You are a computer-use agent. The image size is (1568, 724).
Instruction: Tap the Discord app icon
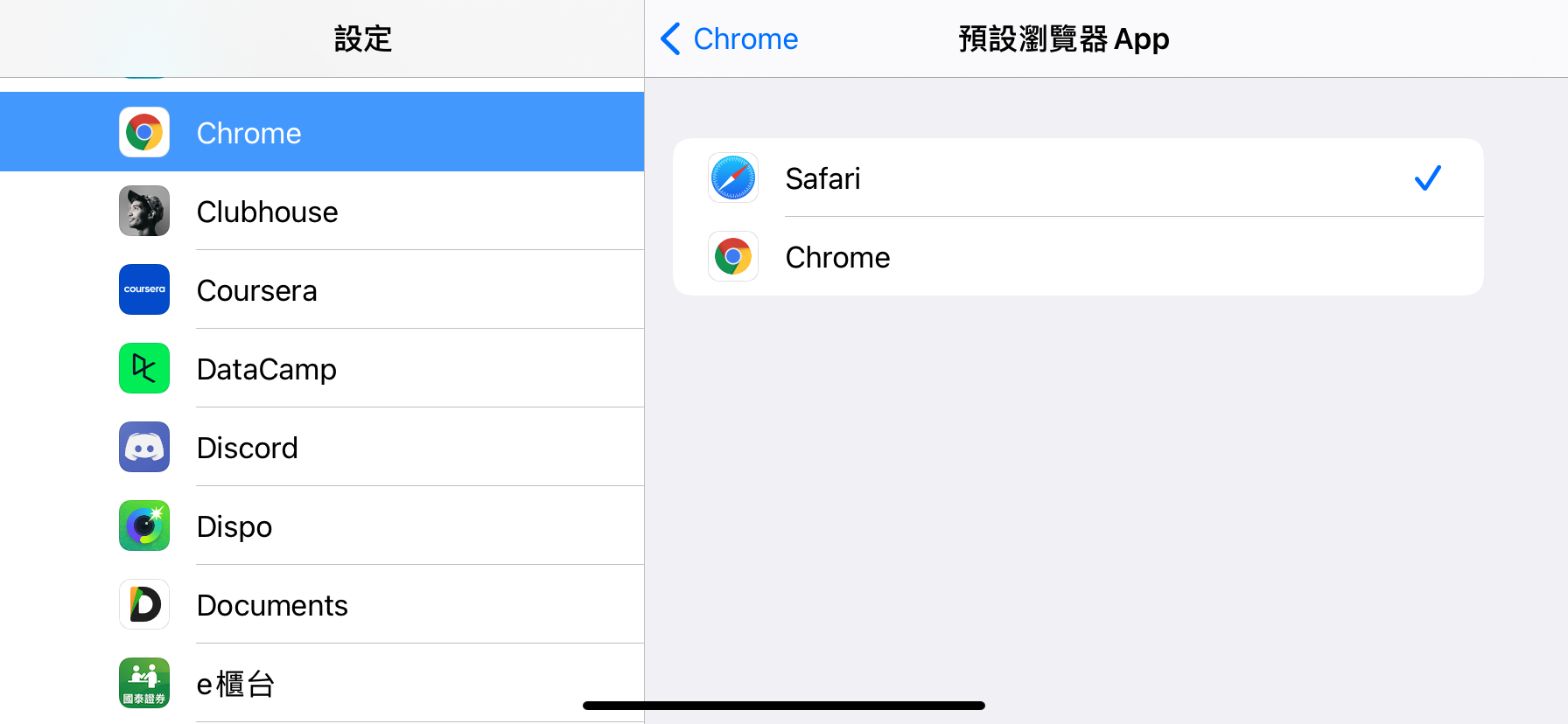pos(144,447)
